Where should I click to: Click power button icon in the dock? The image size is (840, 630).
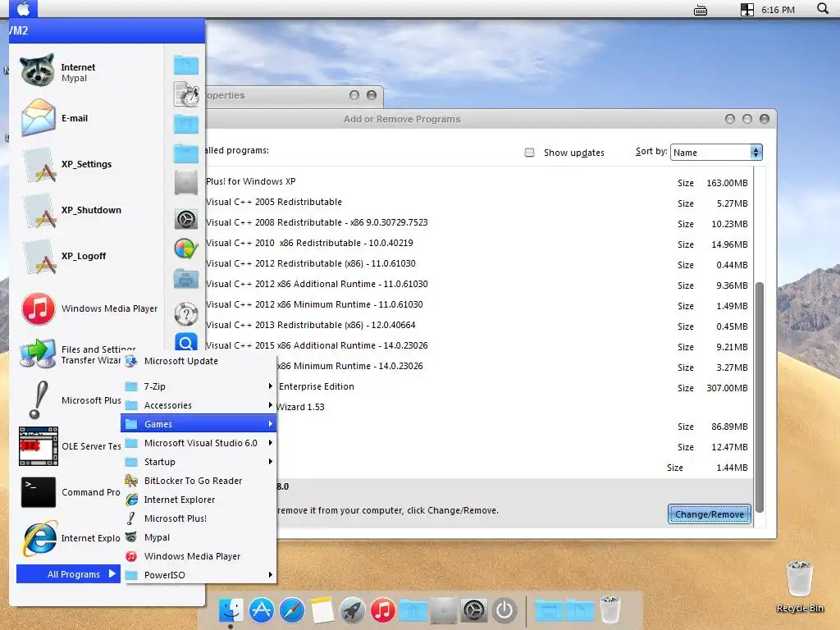pos(504,609)
